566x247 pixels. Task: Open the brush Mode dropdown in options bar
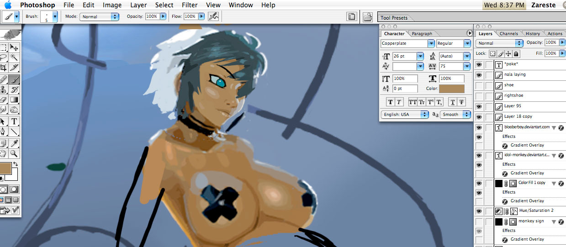click(x=99, y=16)
